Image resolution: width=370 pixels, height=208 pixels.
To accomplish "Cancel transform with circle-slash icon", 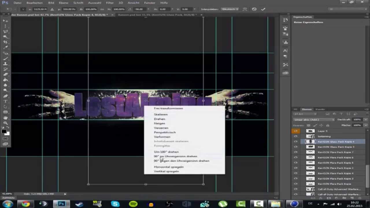I will click(x=254, y=9).
